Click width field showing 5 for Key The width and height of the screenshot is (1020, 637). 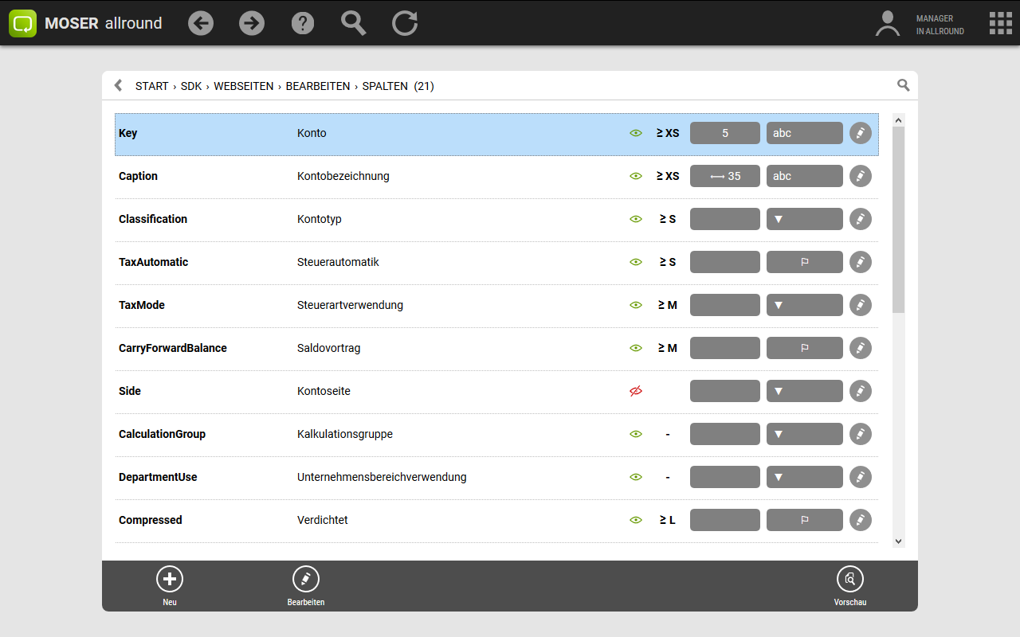point(724,133)
